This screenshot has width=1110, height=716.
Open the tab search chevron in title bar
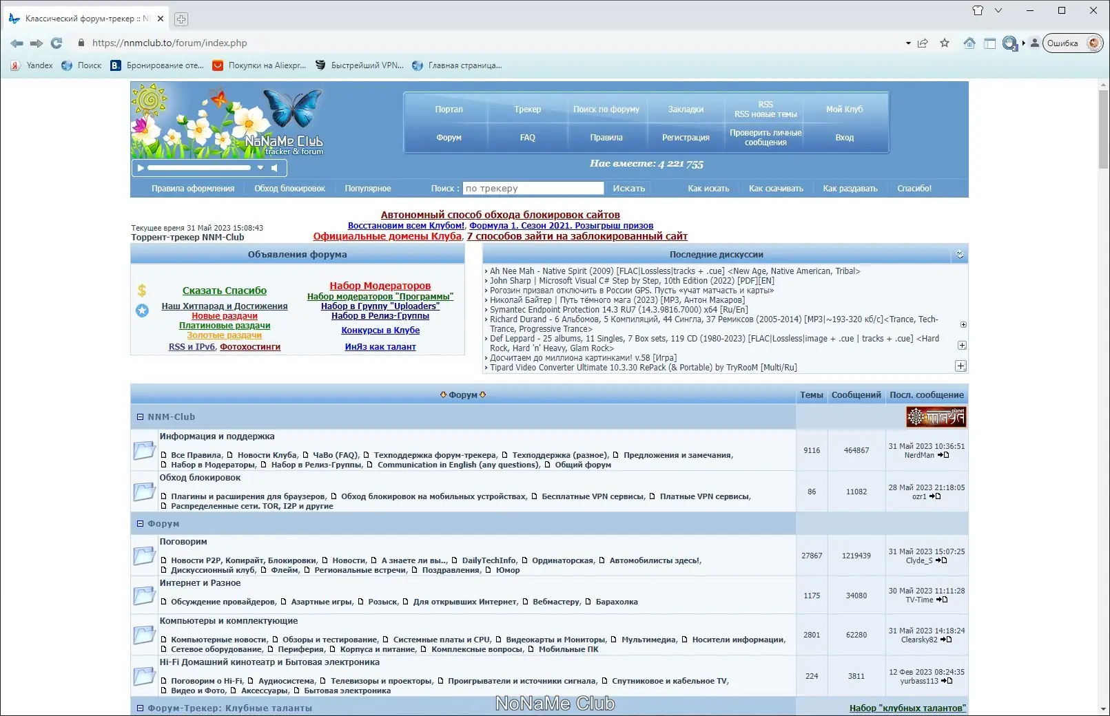click(998, 10)
